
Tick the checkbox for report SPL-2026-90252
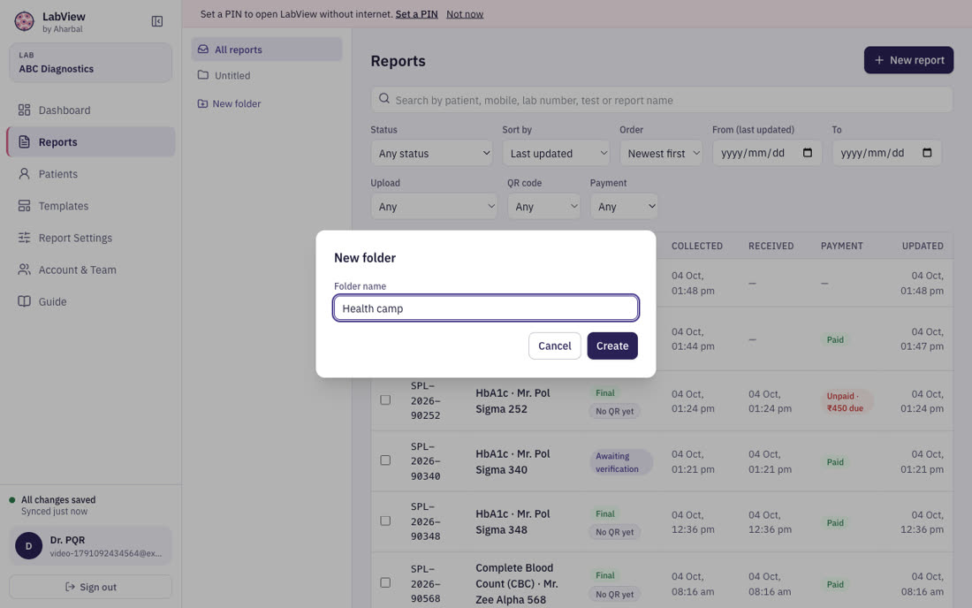(385, 400)
